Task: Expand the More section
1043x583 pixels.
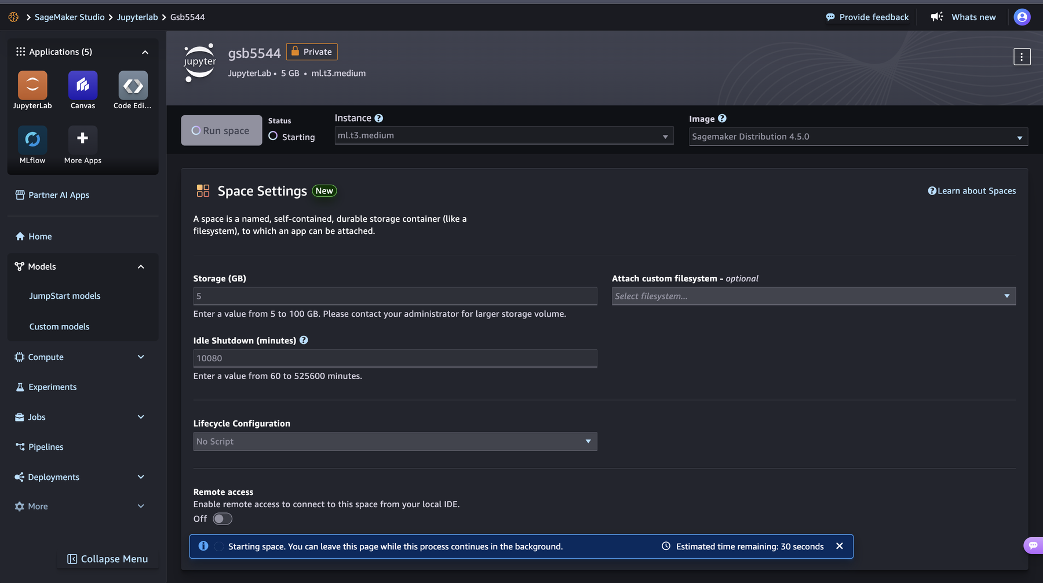Action: [x=141, y=506]
